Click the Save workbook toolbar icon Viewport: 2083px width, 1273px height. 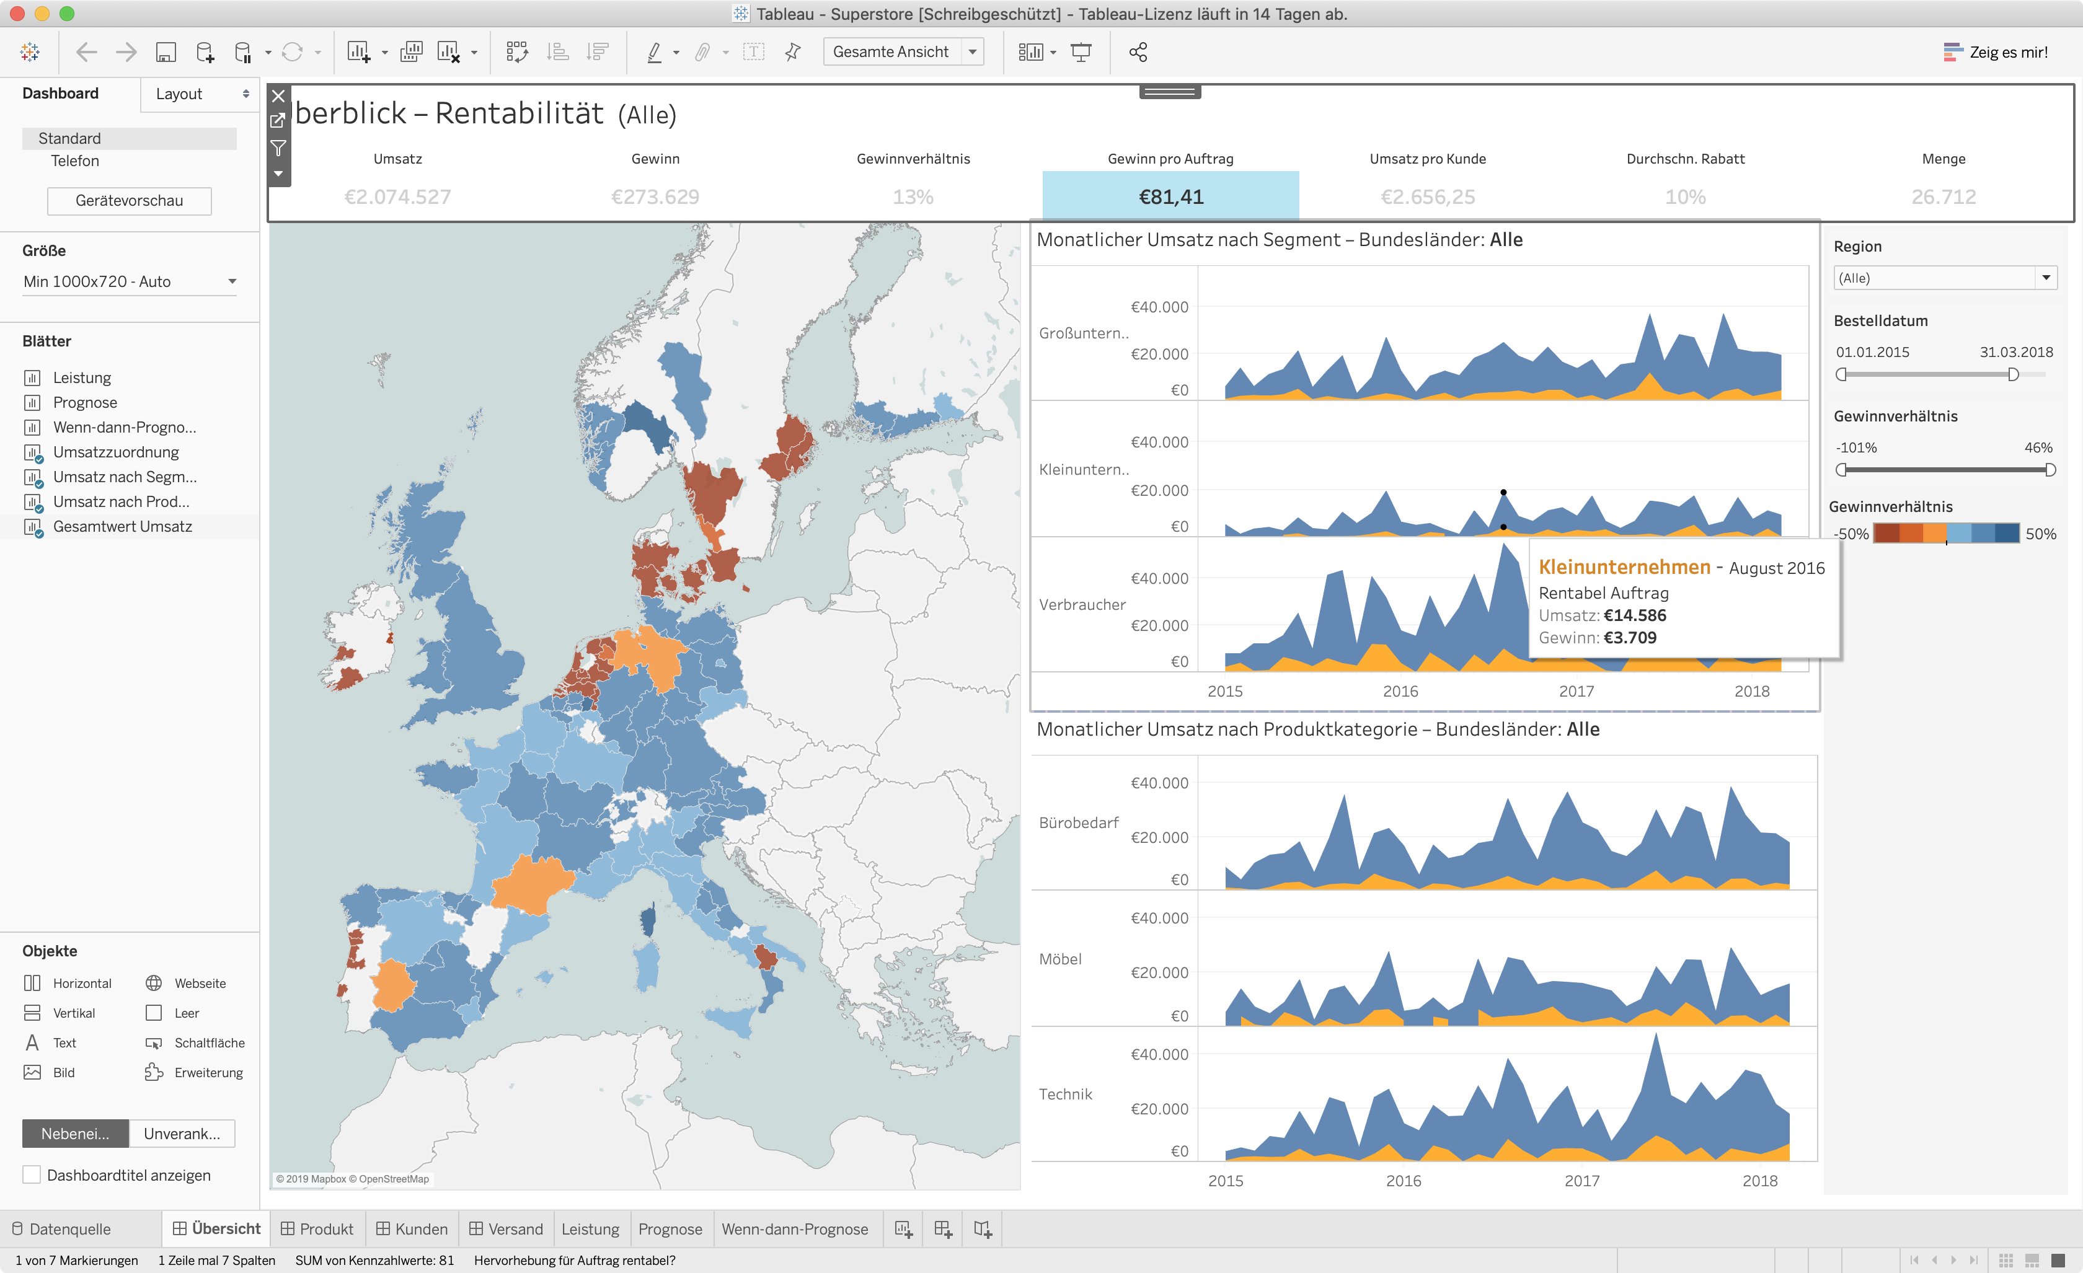166,53
